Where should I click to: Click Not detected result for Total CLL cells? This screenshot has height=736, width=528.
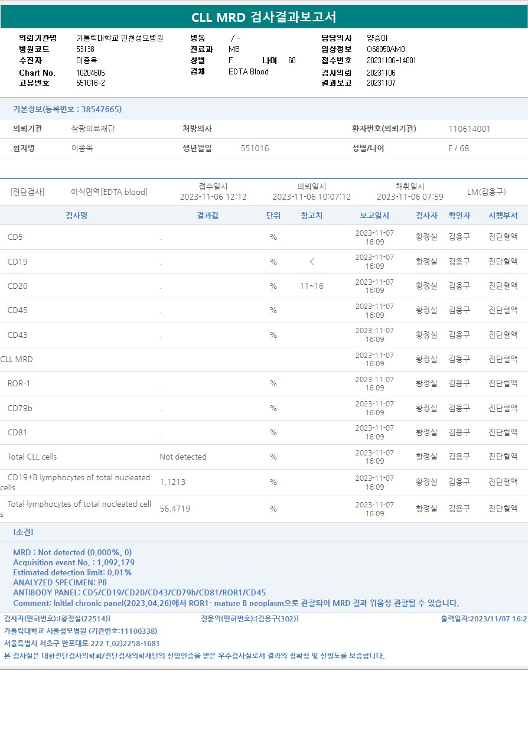coord(183,457)
